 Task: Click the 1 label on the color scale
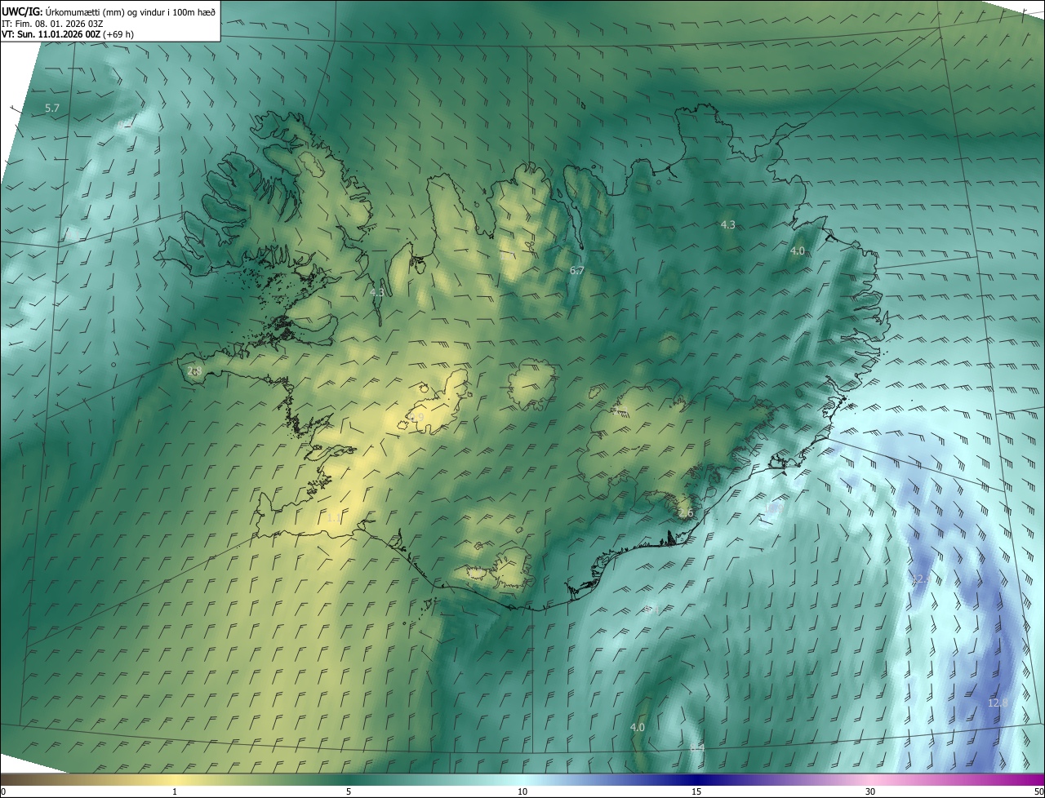click(x=175, y=791)
